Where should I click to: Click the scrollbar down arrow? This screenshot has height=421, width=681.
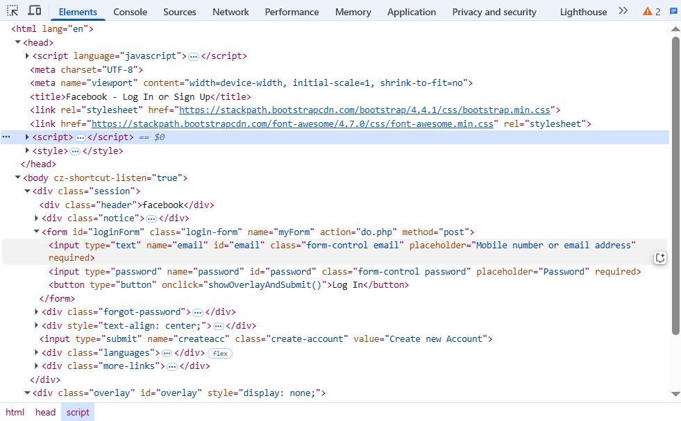tap(675, 394)
